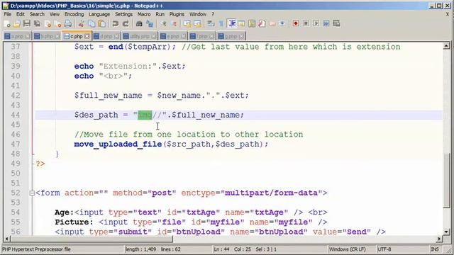Click the Save All toolbar icon
454x255 pixels.
click(x=37, y=23)
